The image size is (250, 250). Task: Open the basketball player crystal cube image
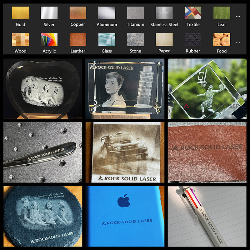pos(207,89)
